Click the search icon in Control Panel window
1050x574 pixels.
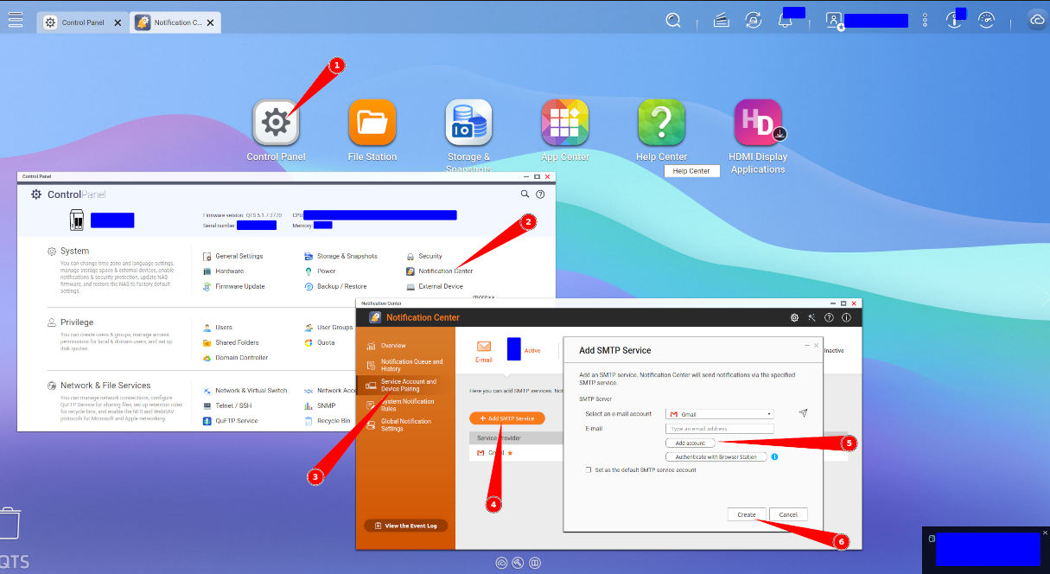[525, 195]
